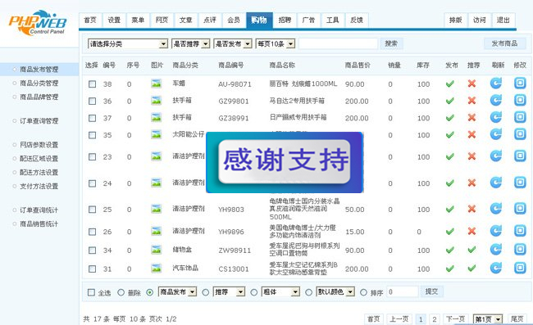This screenshot has height=325, width=533.
Task: Switch to the 工具 tab
Action: click(x=333, y=20)
